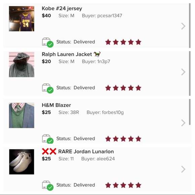Image resolution: width=195 pixels, height=195 pixels.
Task: Open the H&M Blazer listing title
Action: point(56,105)
